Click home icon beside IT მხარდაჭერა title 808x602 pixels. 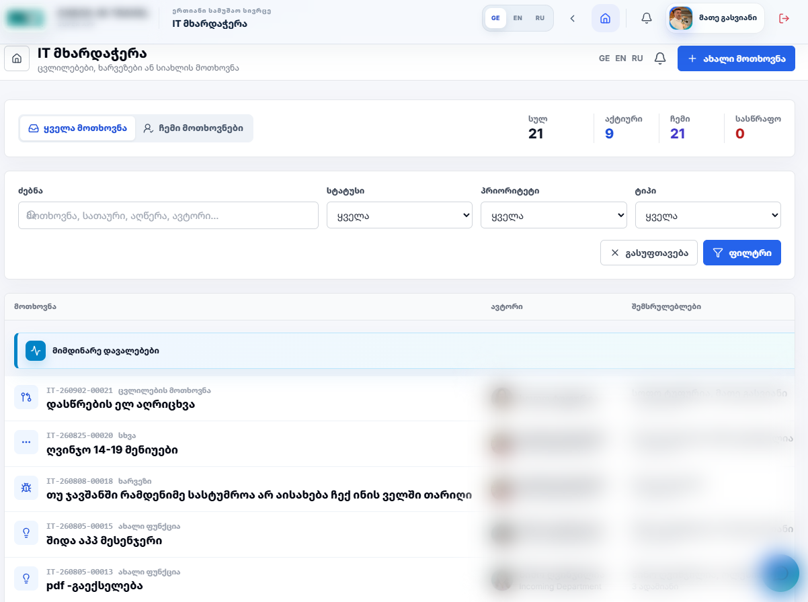click(x=17, y=58)
